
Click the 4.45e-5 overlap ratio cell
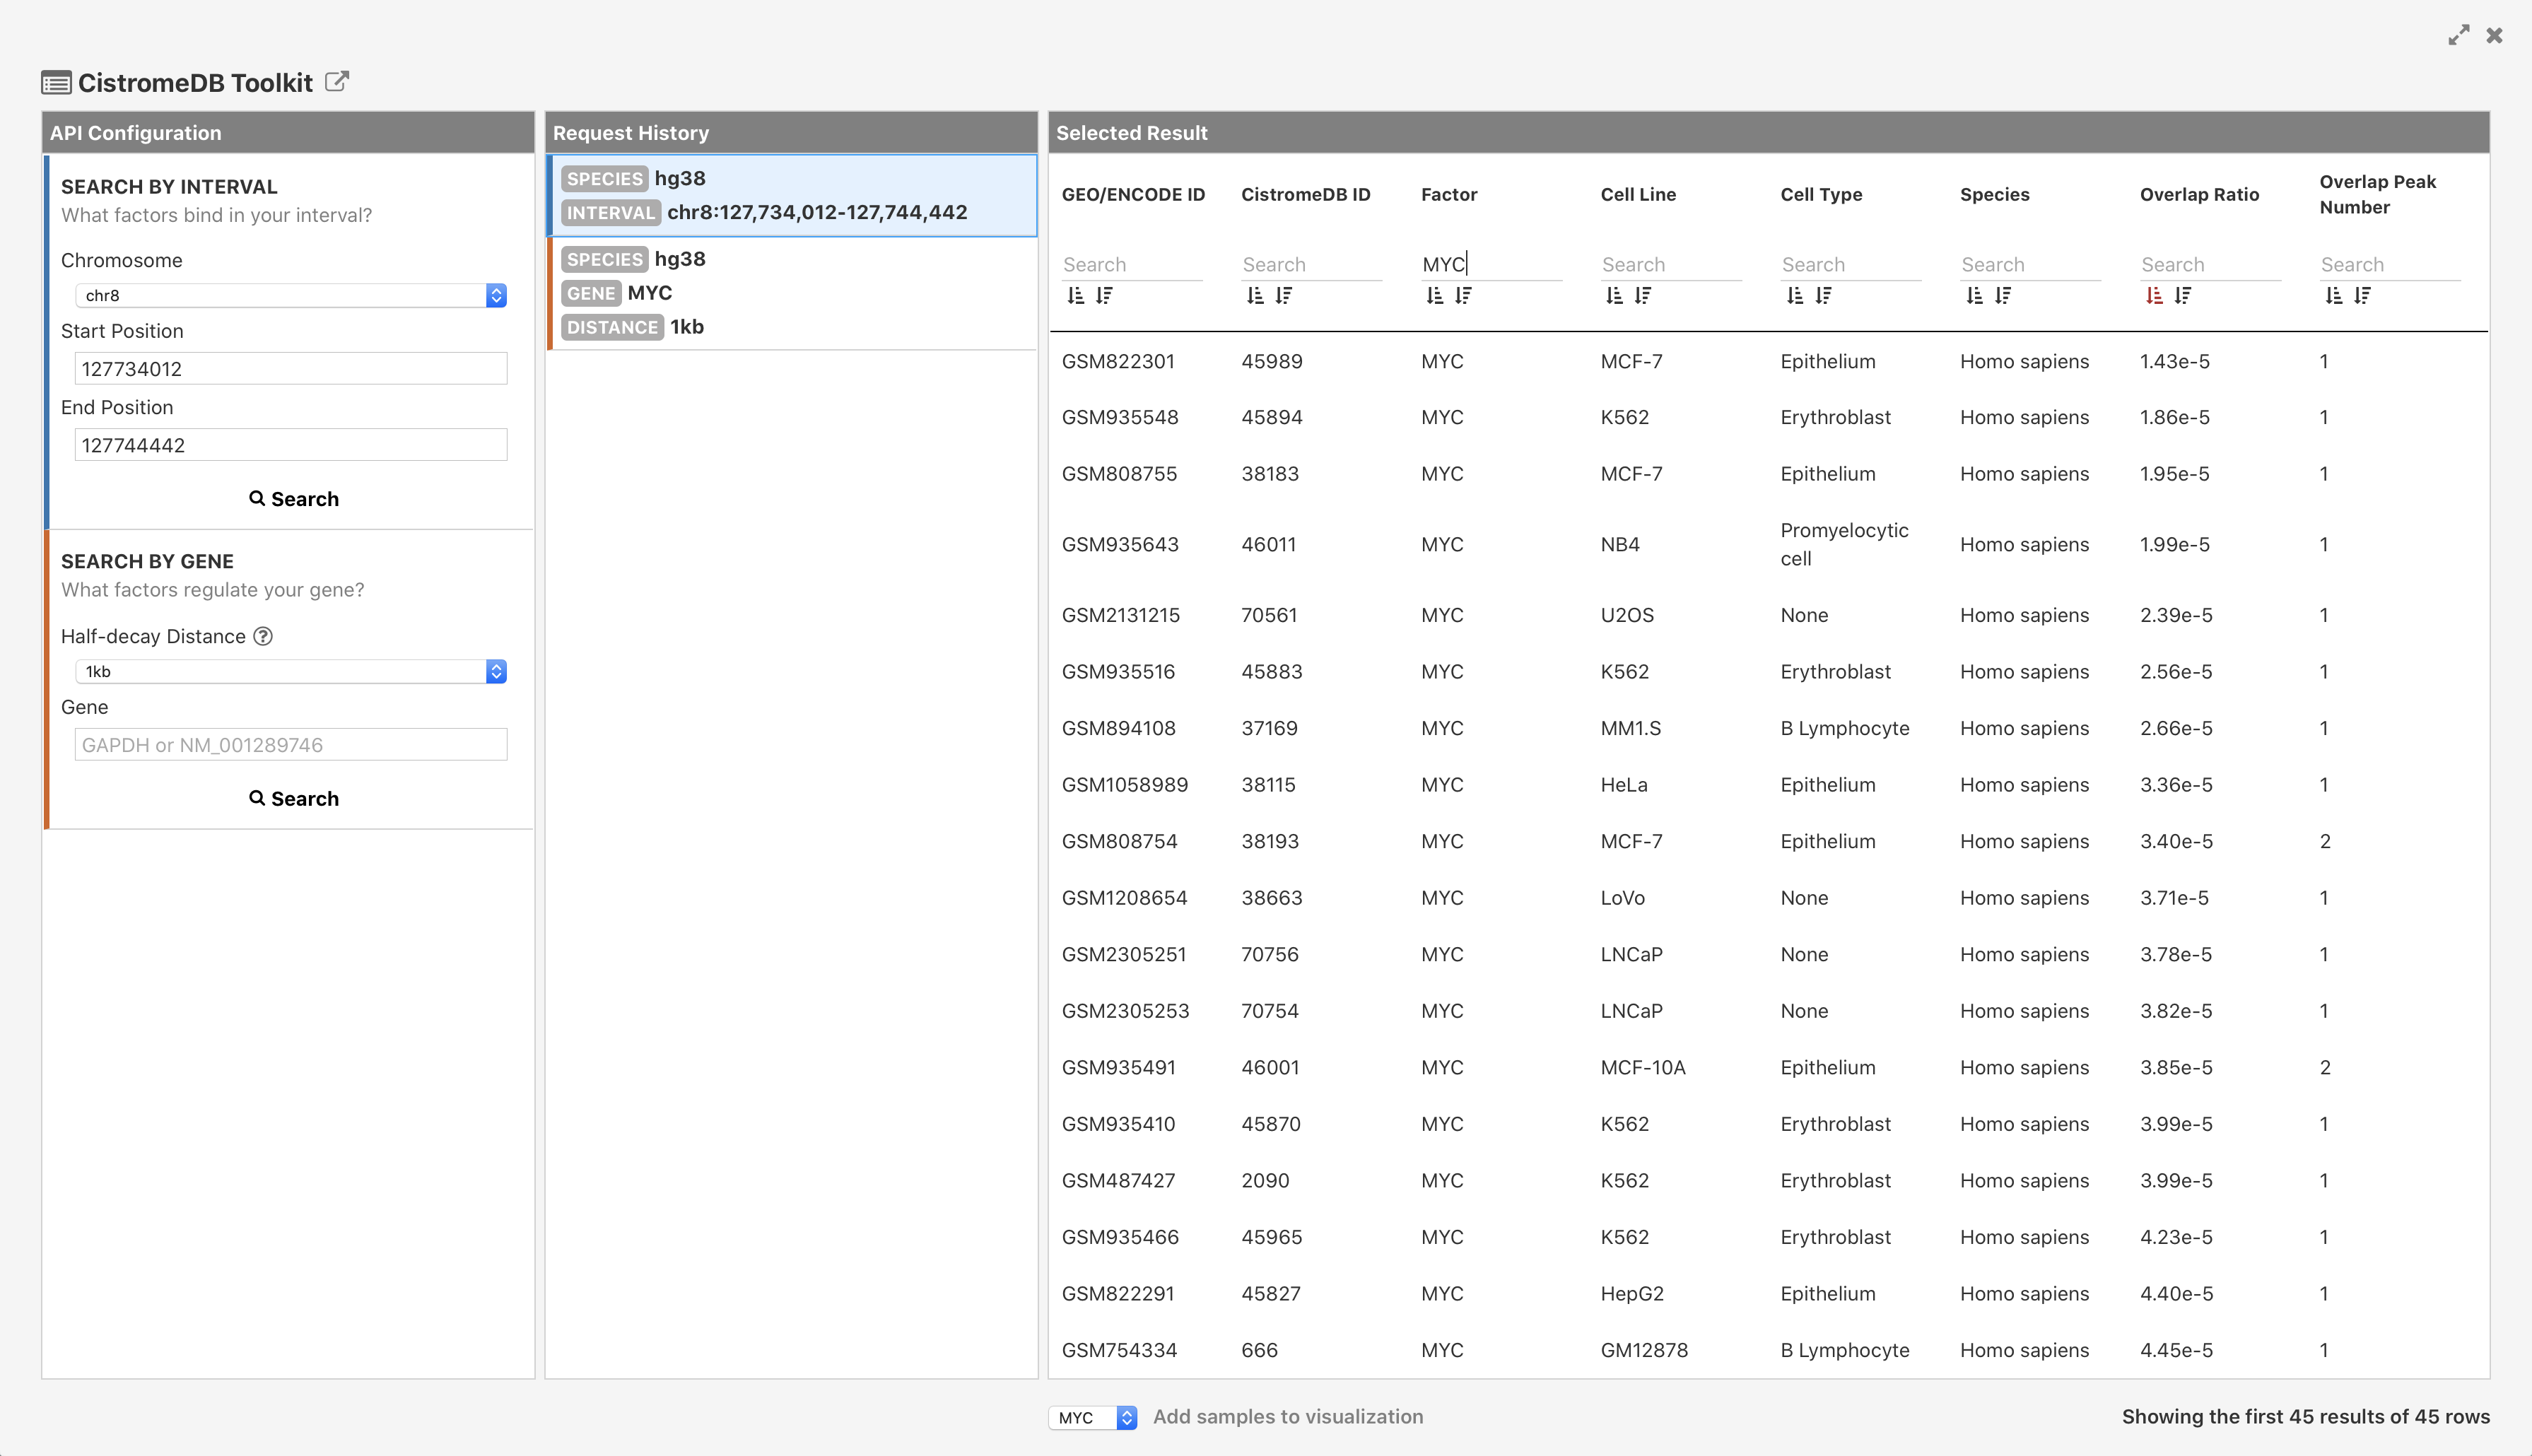pyautogui.click(x=2176, y=1351)
